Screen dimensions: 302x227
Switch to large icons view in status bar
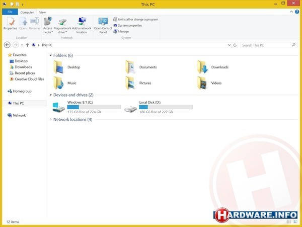tap(295, 221)
